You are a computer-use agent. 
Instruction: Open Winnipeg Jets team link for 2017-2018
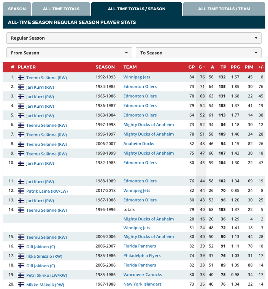[x=137, y=191]
